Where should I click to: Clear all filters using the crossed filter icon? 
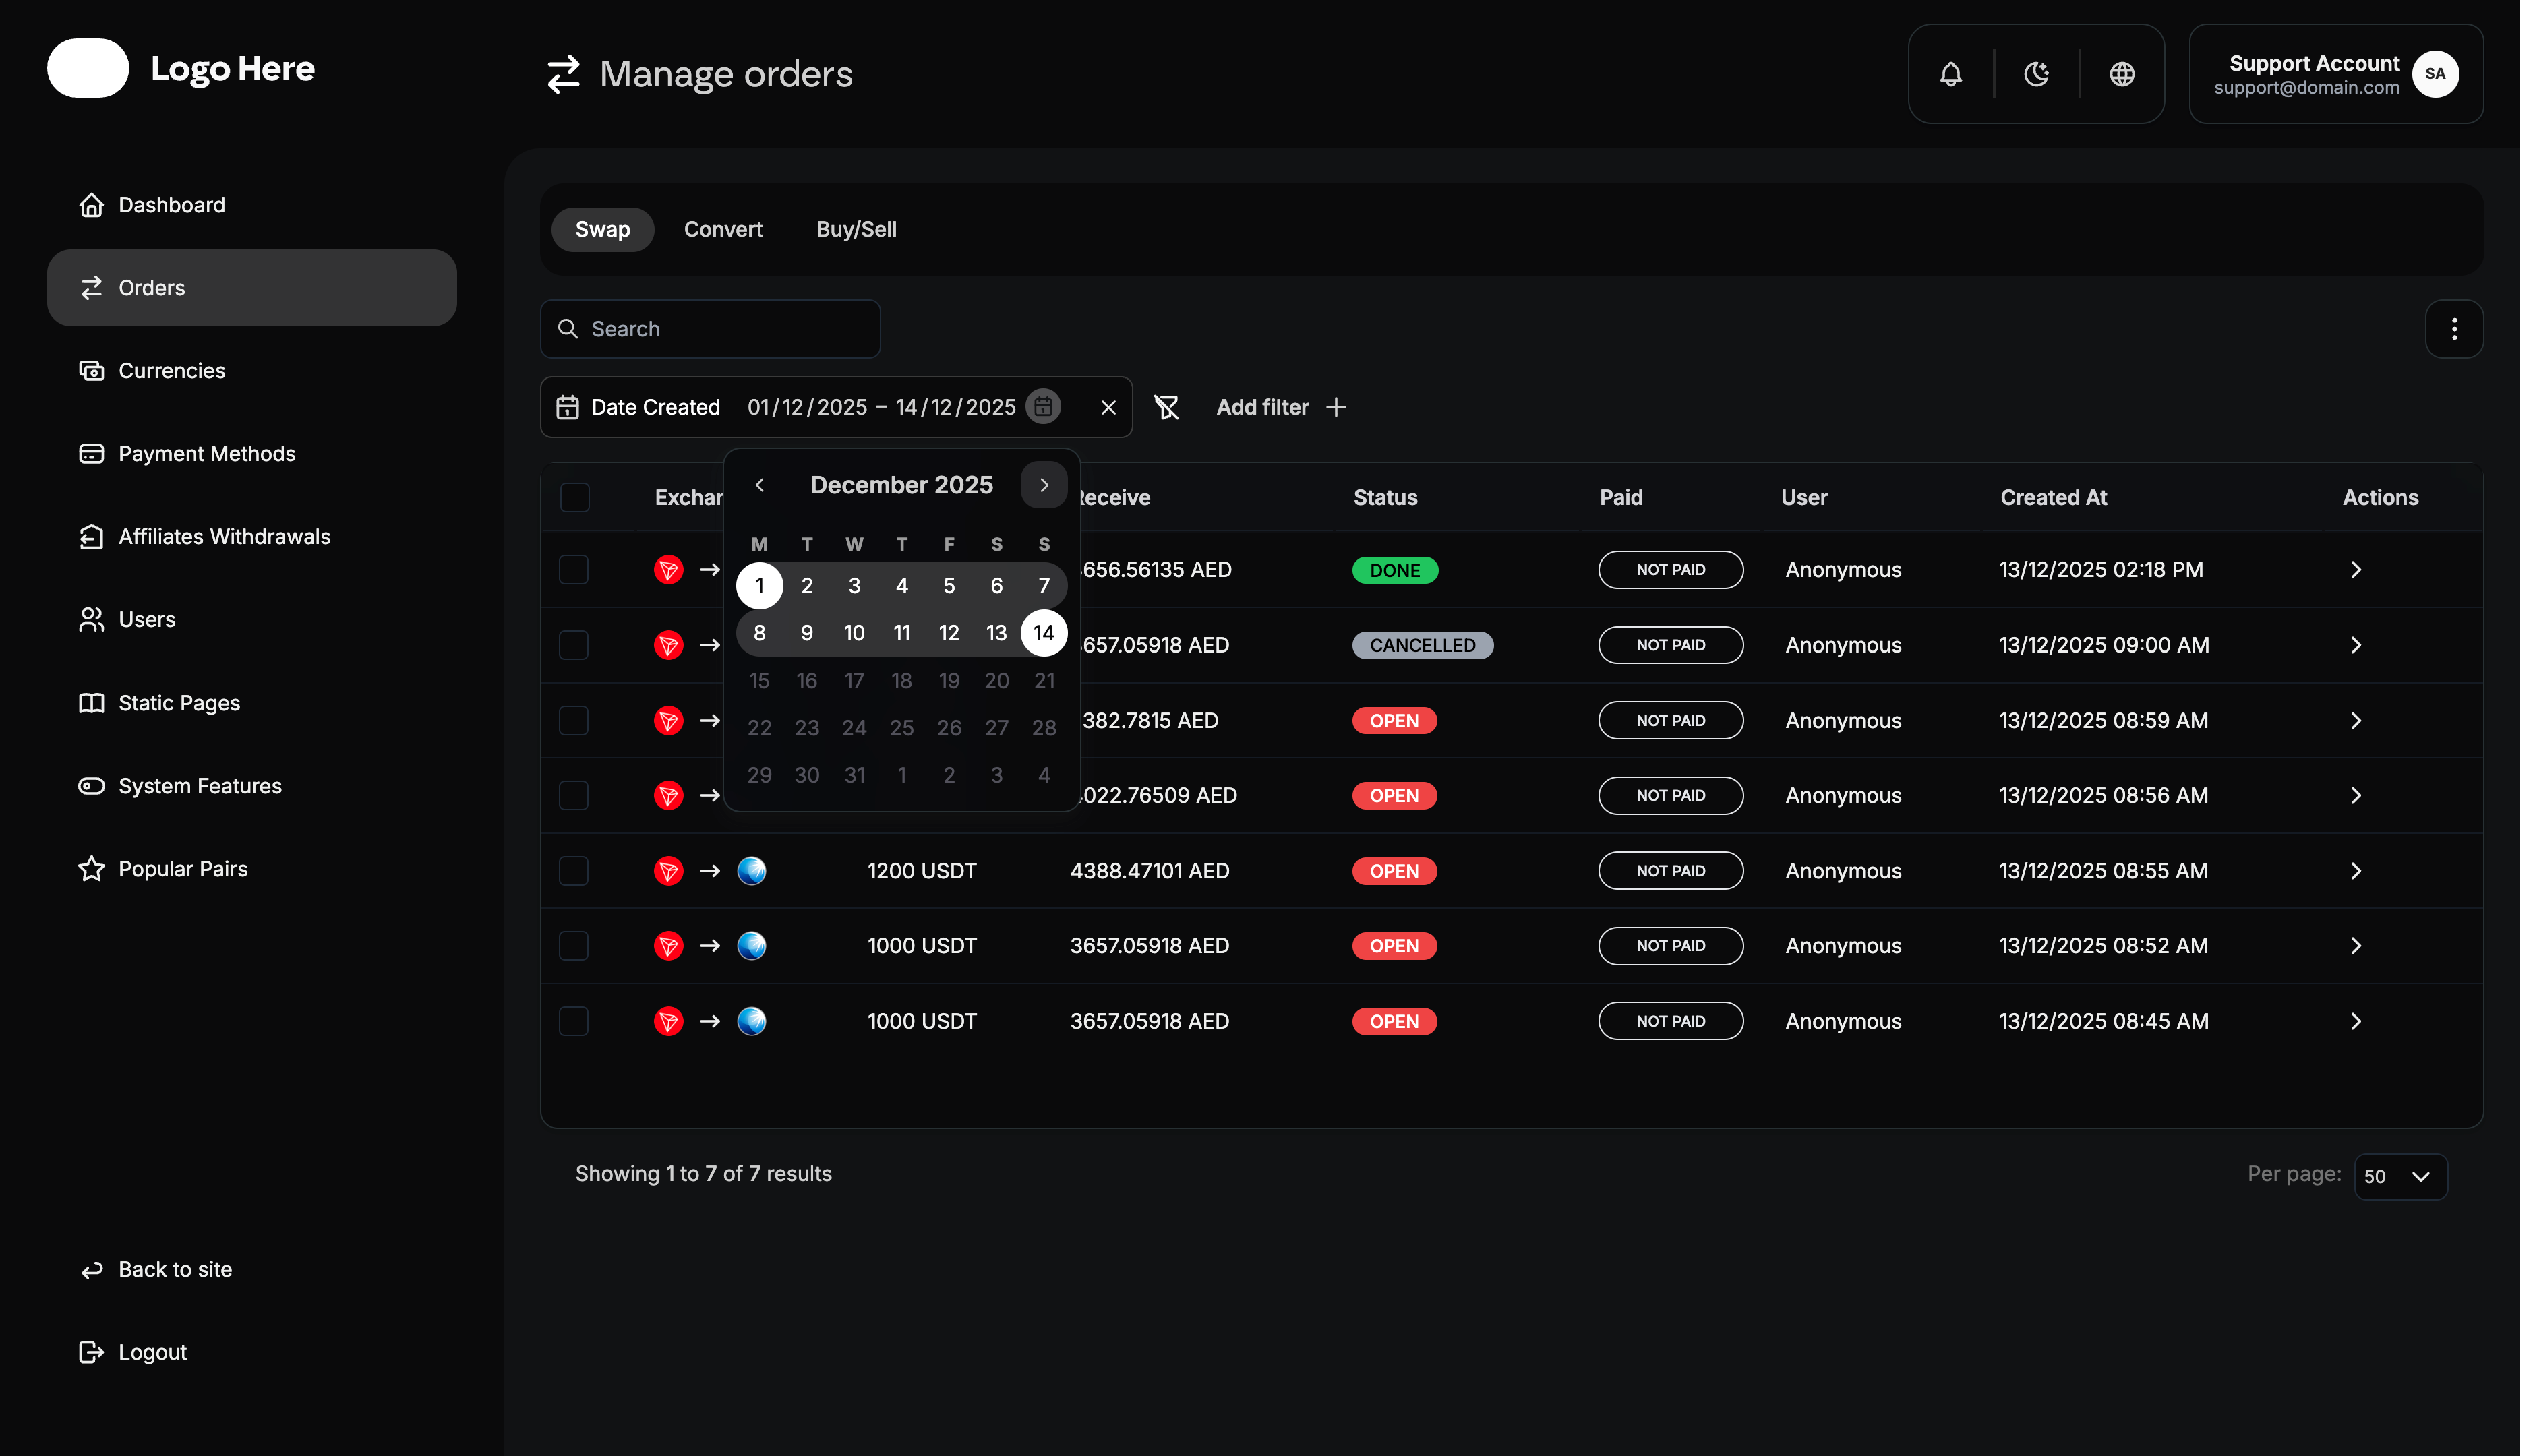(x=1167, y=406)
